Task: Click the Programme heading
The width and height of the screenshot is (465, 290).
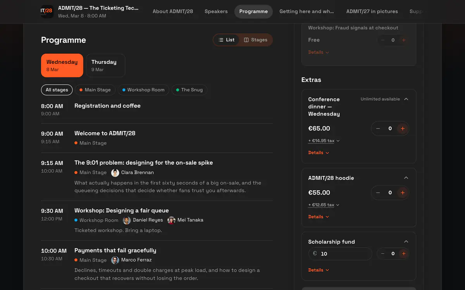Action: pyautogui.click(x=64, y=40)
